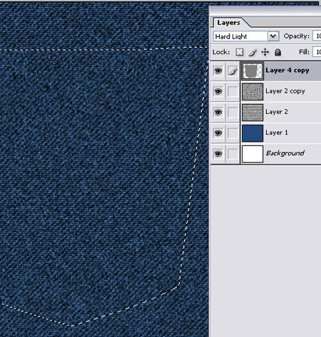This screenshot has height=337, width=321.
Task: Hide the Background layer
Action: 218,154
